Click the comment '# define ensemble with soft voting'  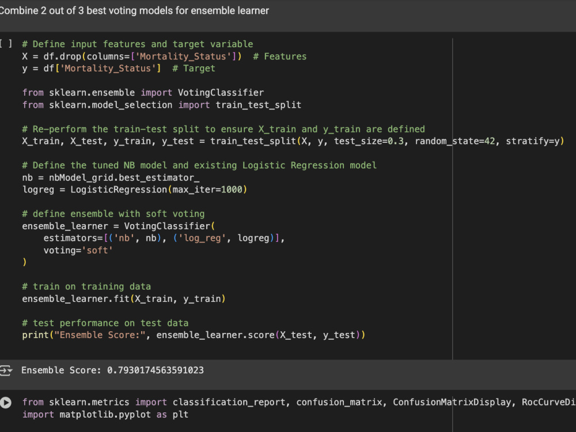[113, 214]
